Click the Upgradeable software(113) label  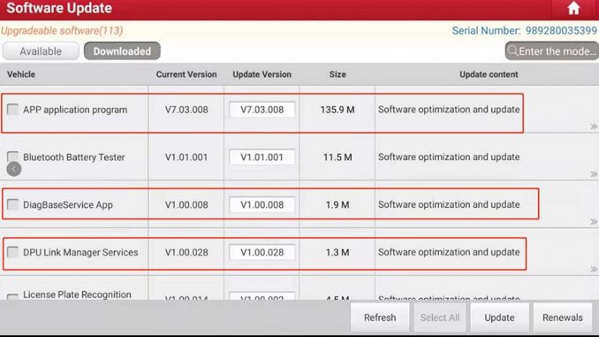point(62,31)
